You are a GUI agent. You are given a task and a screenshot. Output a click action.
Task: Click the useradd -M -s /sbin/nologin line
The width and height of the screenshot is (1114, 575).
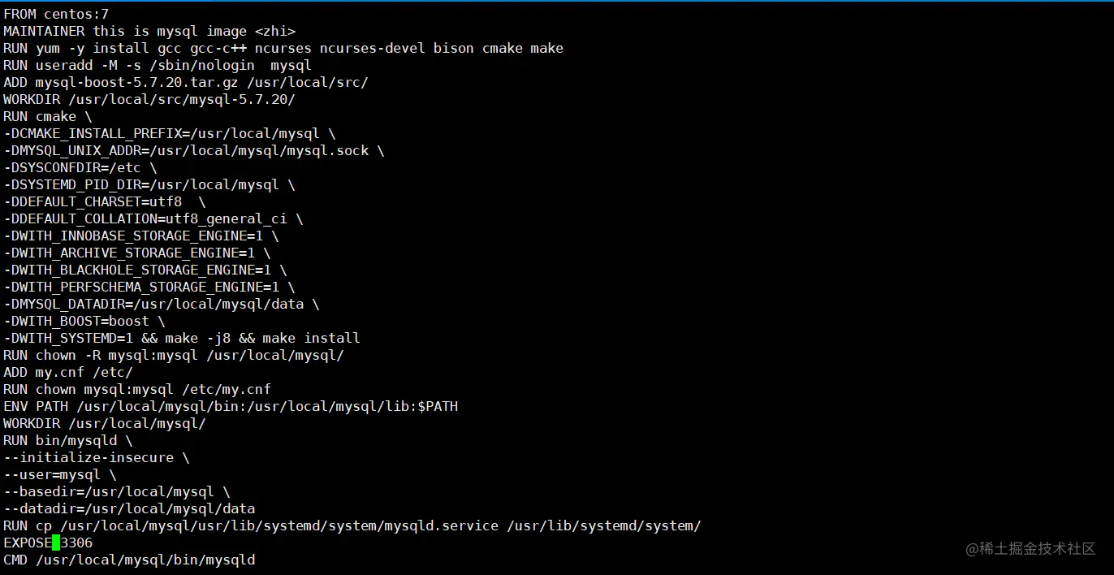[158, 66]
